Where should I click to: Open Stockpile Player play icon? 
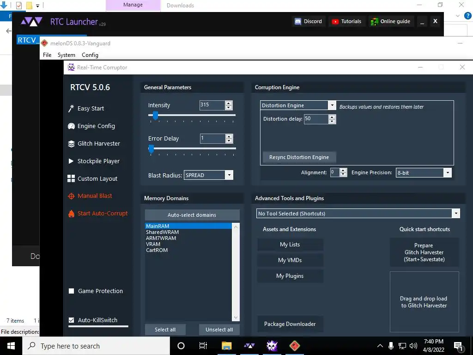pos(71,161)
